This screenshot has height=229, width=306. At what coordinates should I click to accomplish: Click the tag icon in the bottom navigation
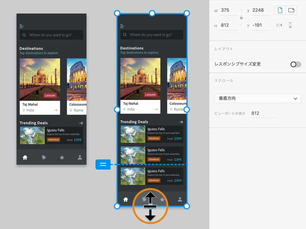144,199
